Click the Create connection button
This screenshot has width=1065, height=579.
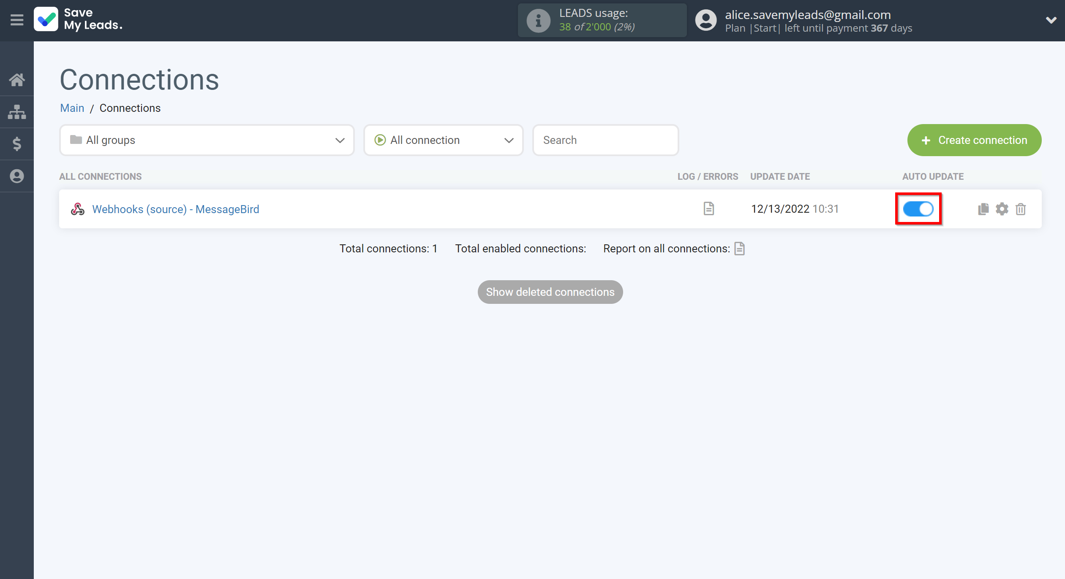[975, 140]
